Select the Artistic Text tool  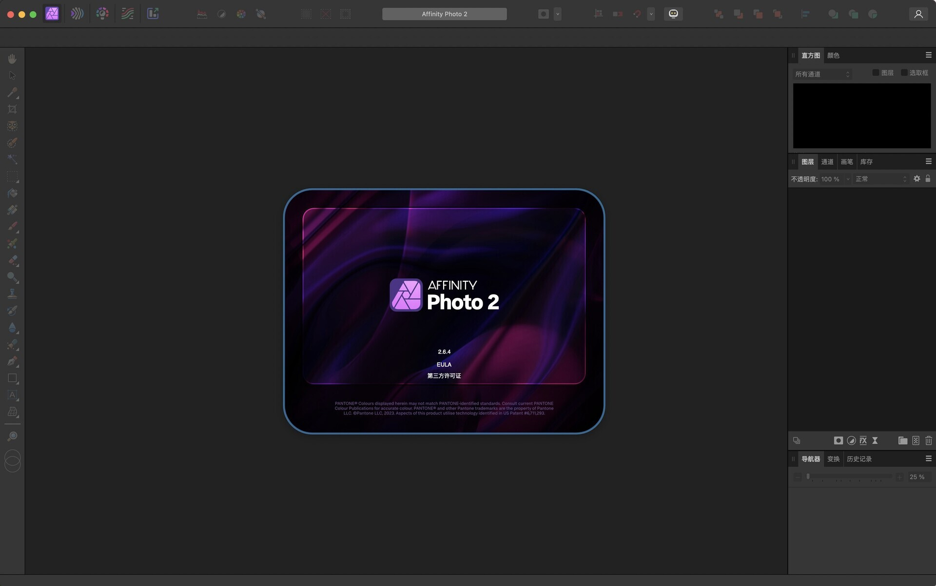pyautogui.click(x=12, y=395)
